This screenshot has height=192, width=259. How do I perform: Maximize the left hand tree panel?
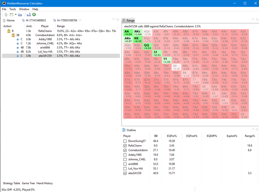[118, 20]
